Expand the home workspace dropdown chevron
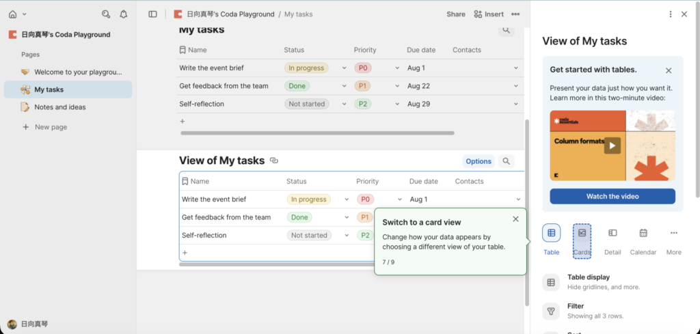This screenshot has height=334, width=700. (x=25, y=14)
